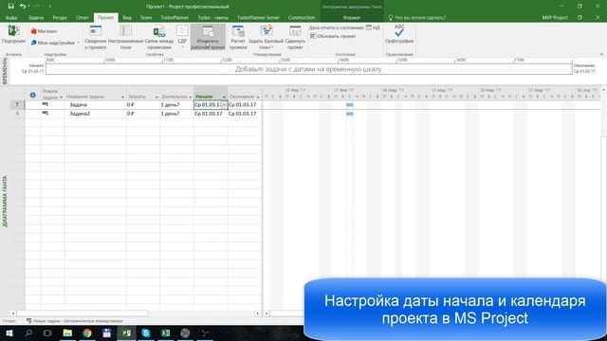
Task: Switch to the Отчет tab
Action: pos(83,18)
